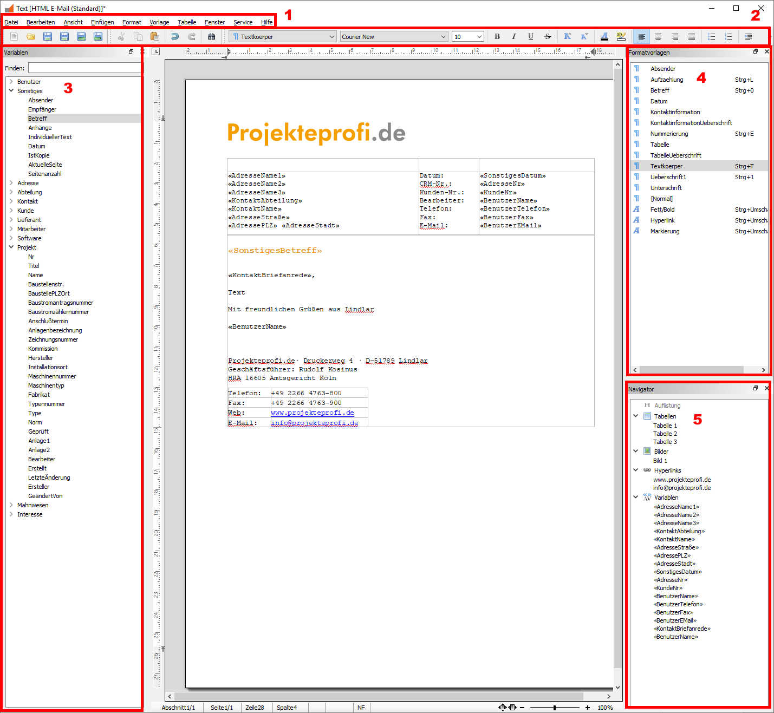This screenshot has width=774, height=713.
Task: Select the Hyperlink style in Formatvorlagen
Action: point(662,220)
